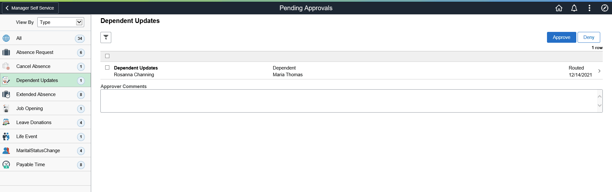The height and width of the screenshot is (192, 612).
Task: Check the select-all checkbox in grid header
Action: 107,56
